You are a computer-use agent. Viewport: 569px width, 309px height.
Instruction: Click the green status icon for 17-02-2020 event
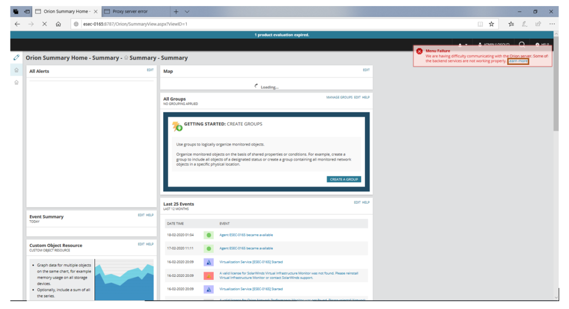pos(209,249)
